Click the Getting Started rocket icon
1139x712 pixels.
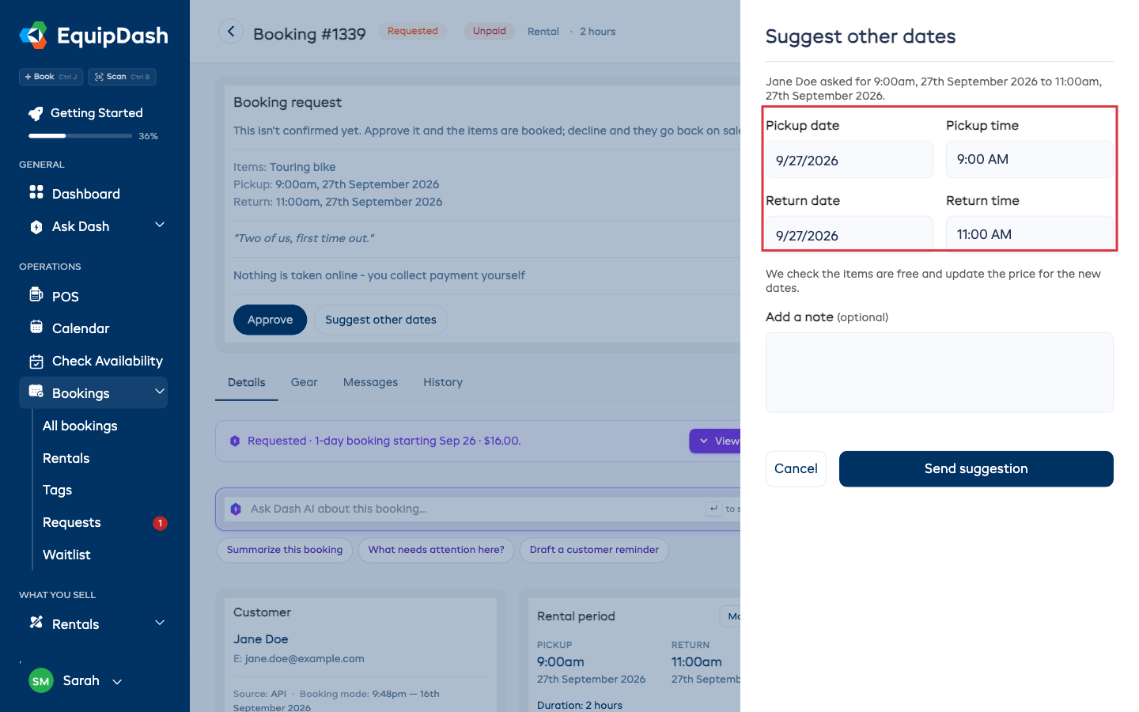pos(36,113)
